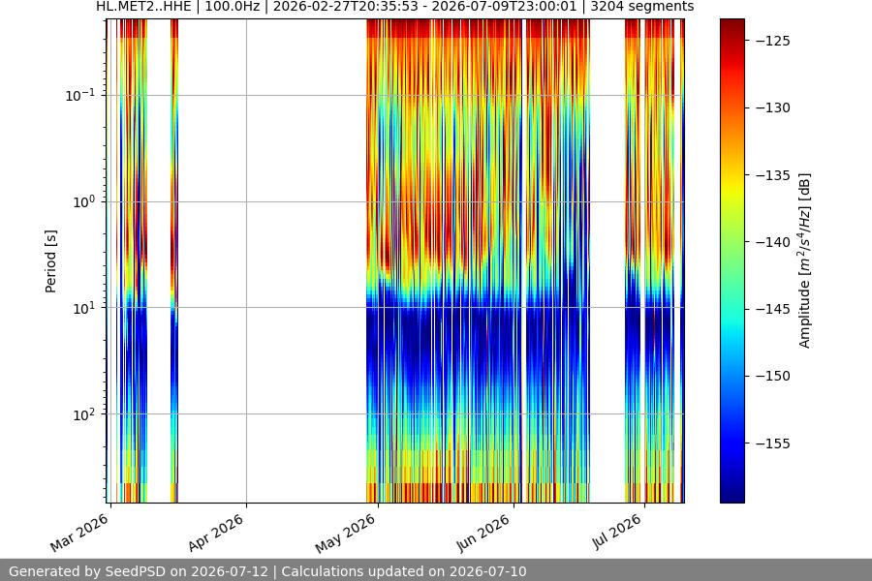
Task: Select the Jun 2026 x-axis tick label
Action: [x=483, y=534]
